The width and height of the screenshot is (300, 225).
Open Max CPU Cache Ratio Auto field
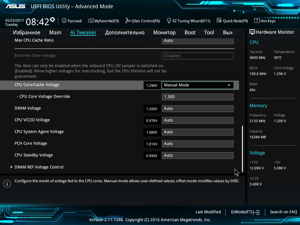tap(198, 41)
